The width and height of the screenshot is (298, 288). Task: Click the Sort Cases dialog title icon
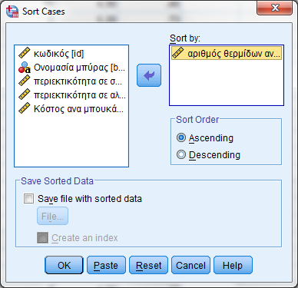click(x=12, y=12)
